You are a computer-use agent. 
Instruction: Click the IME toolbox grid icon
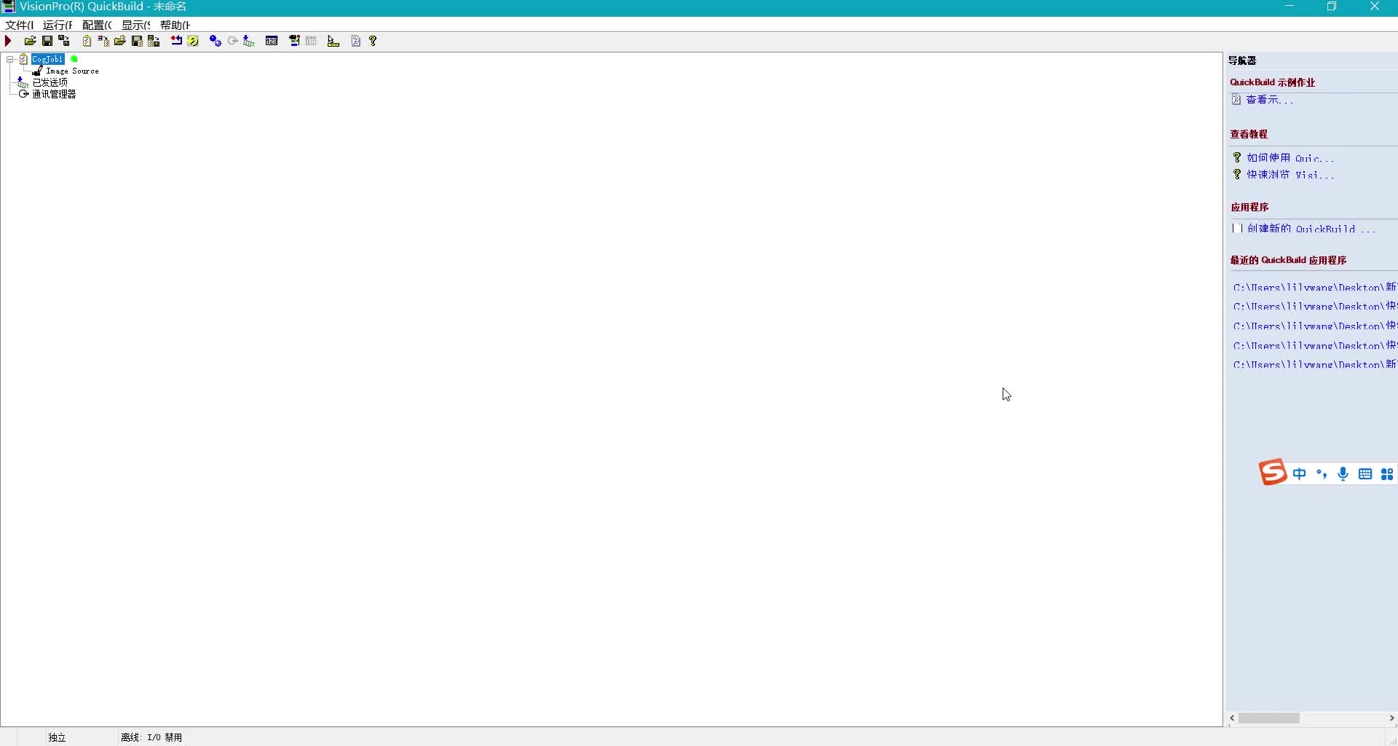[x=1388, y=475]
